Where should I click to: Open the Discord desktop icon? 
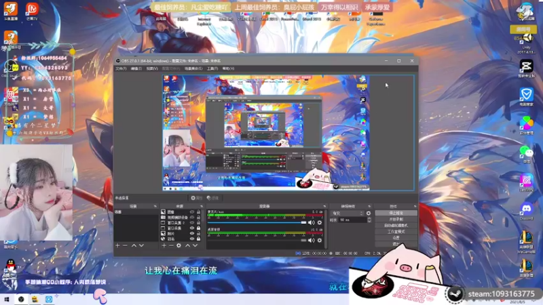(527, 211)
